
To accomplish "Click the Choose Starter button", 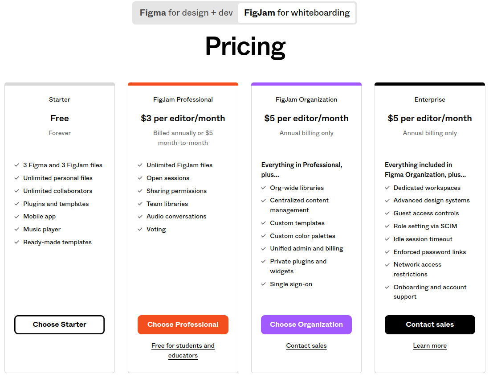I will [x=59, y=325].
